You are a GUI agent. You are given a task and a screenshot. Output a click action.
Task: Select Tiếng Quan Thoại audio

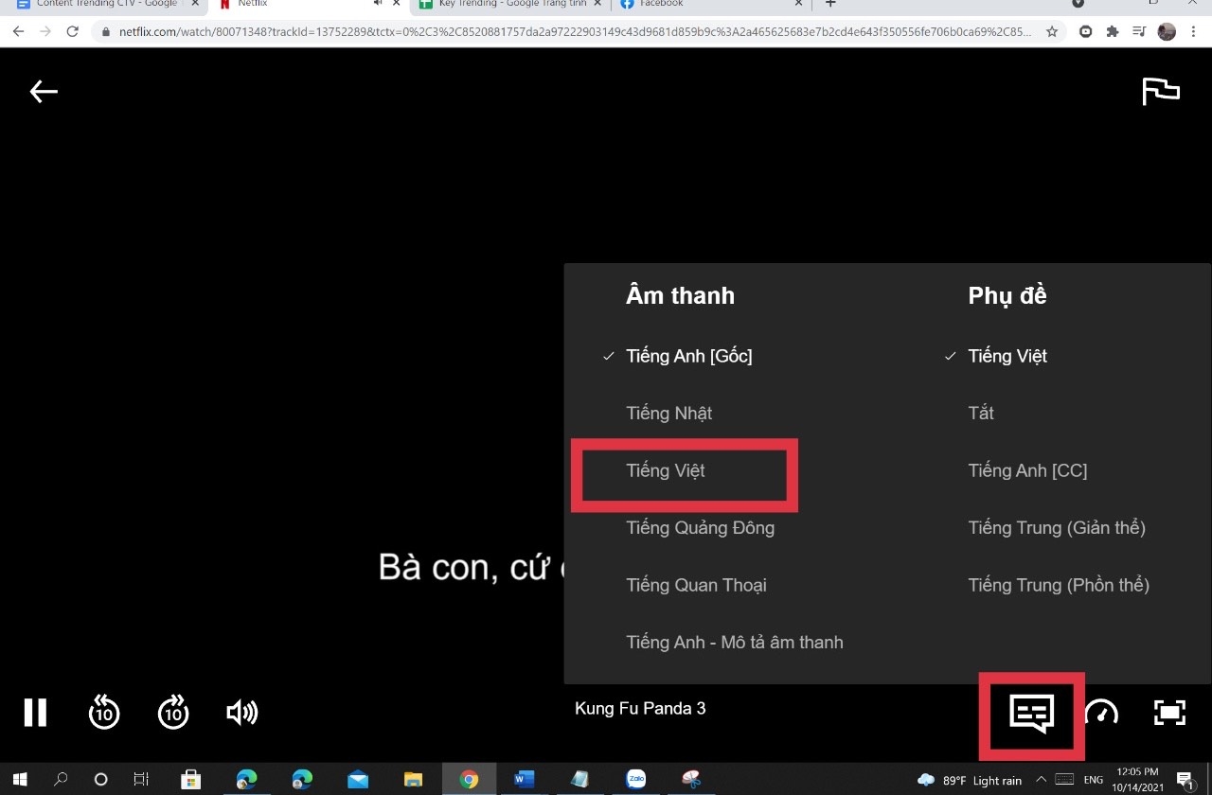tap(696, 585)
